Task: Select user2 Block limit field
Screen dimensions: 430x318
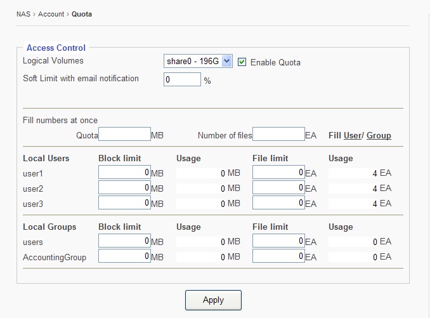Action: pyautogui.click(x=124, y=188)
